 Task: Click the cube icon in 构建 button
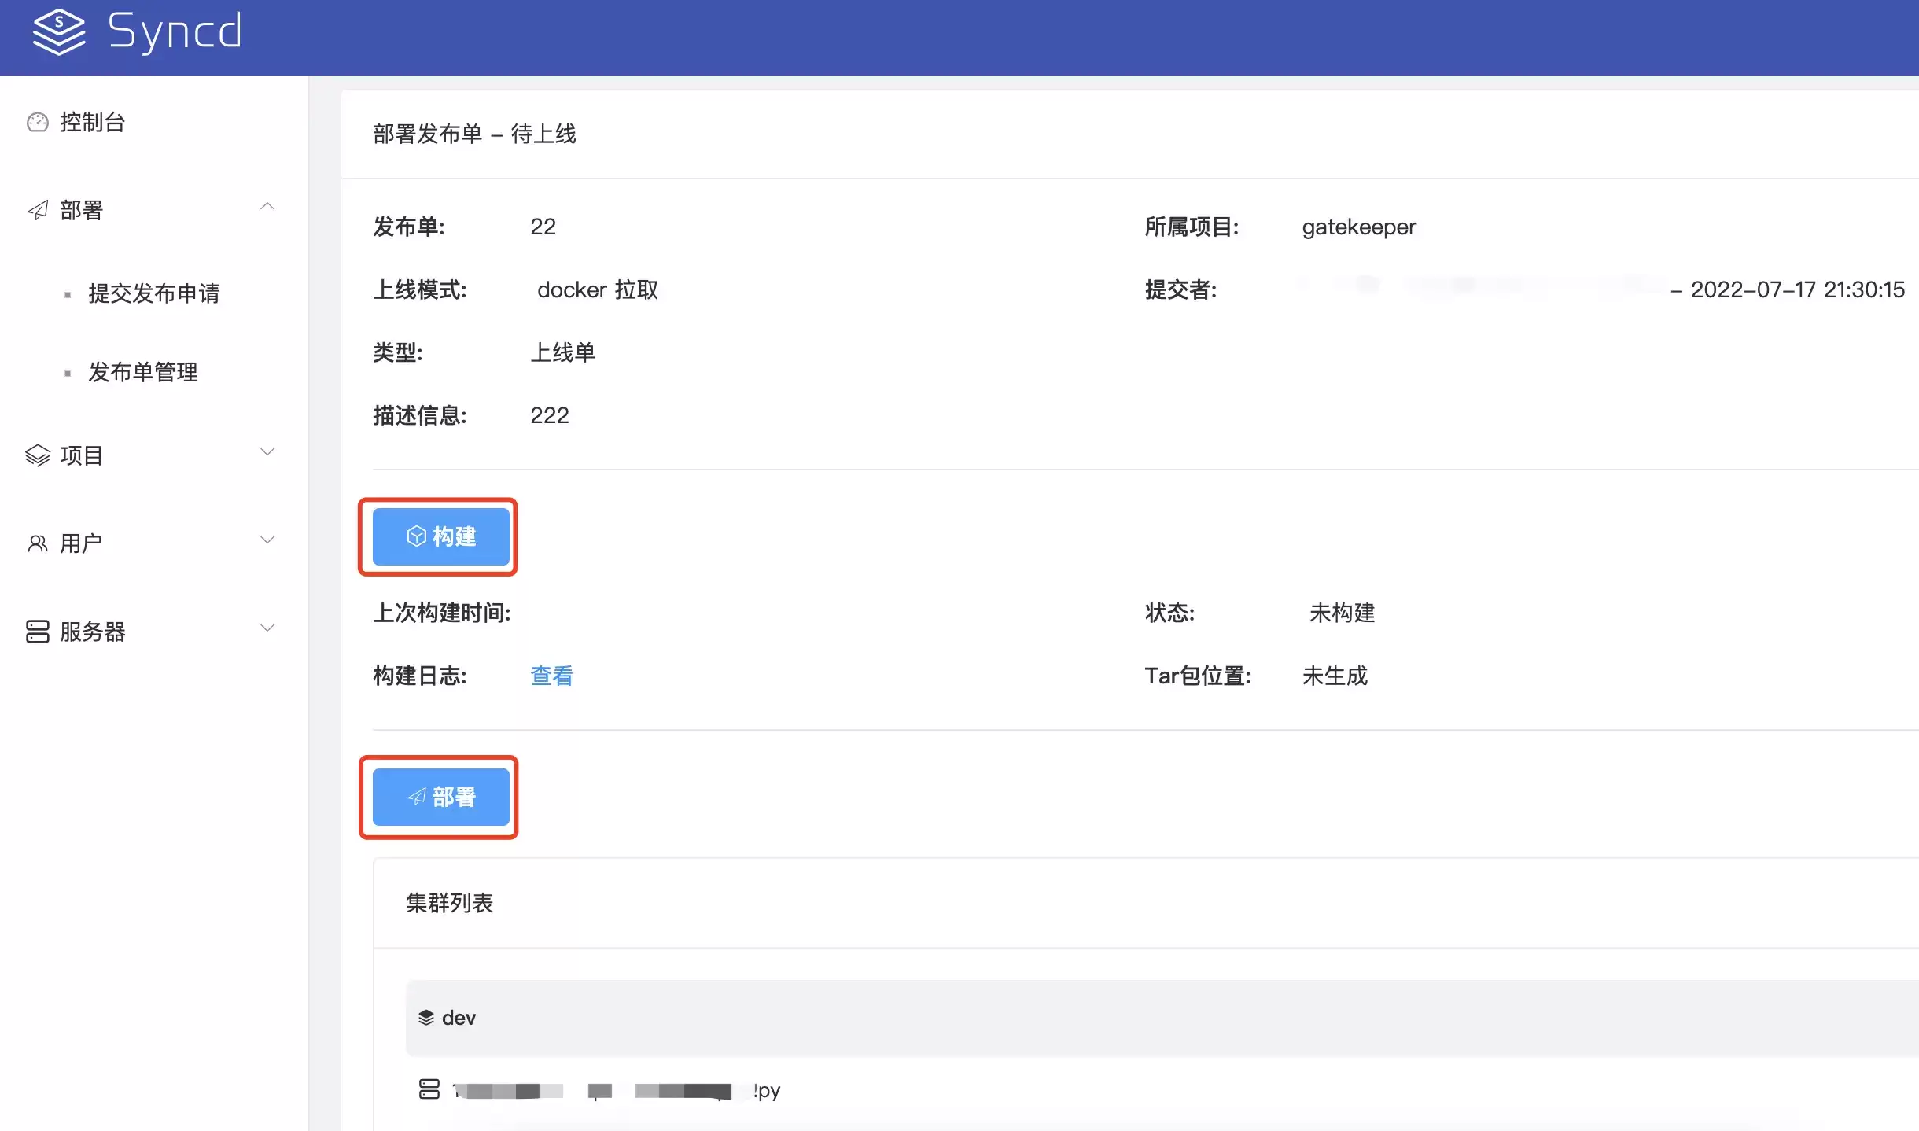417,536
